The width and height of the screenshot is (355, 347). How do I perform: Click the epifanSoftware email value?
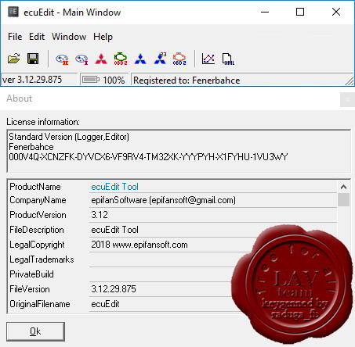tap(163, 200)
